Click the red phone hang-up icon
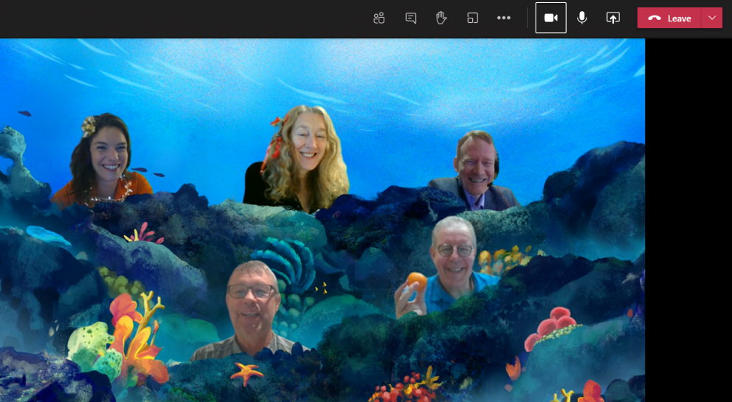732x402 pixels. click(654, 18)
